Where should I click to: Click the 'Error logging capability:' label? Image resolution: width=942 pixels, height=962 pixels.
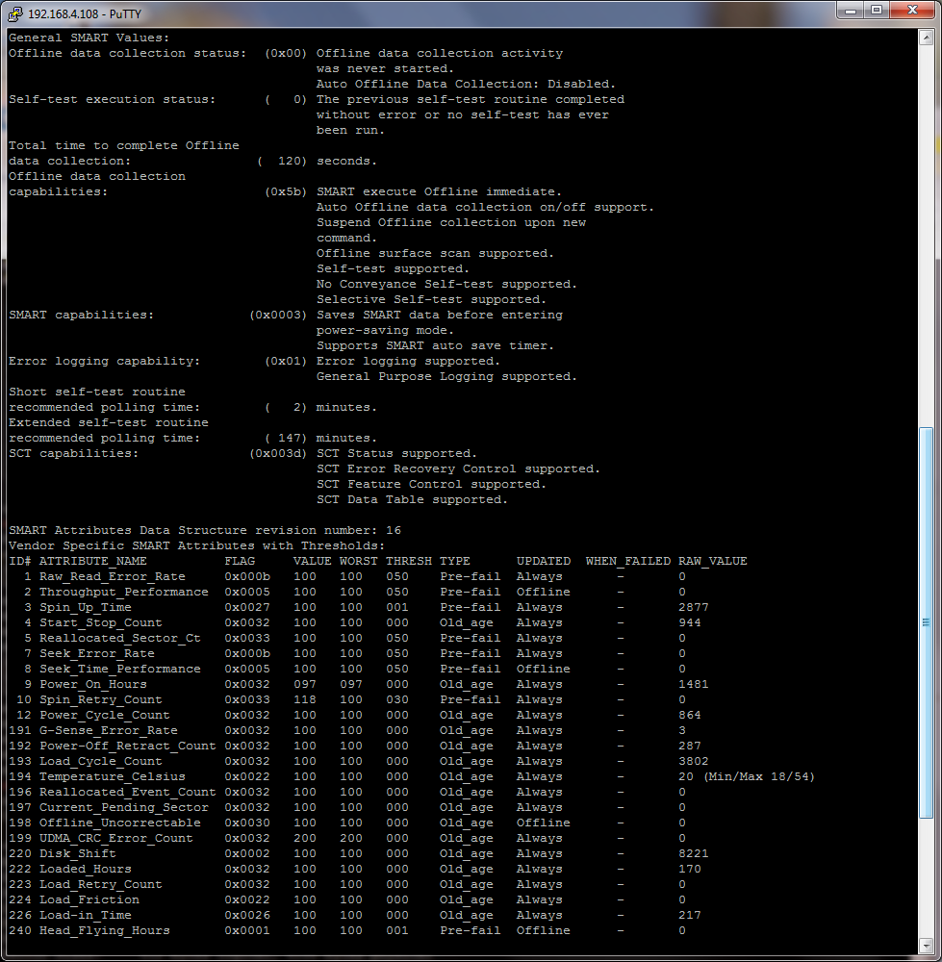tap(104, 361)
